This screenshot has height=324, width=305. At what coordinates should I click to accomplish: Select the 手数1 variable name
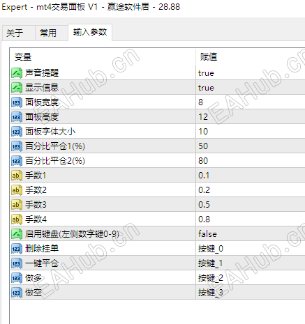tap(36, 176)
